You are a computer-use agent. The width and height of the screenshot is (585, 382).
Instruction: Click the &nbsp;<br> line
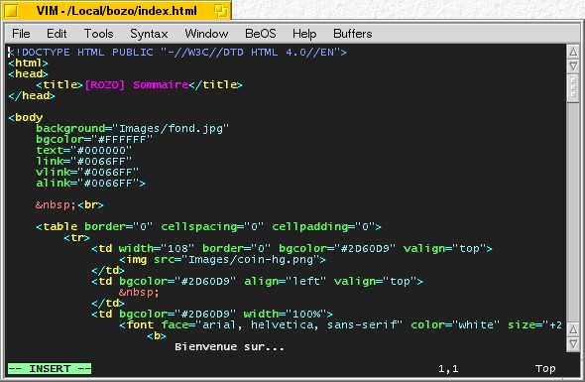point(69,204)
